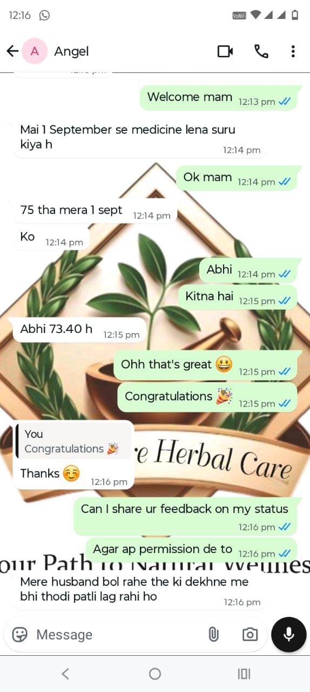
Task: Tap Android back navigation button
Action: (65, 674)
